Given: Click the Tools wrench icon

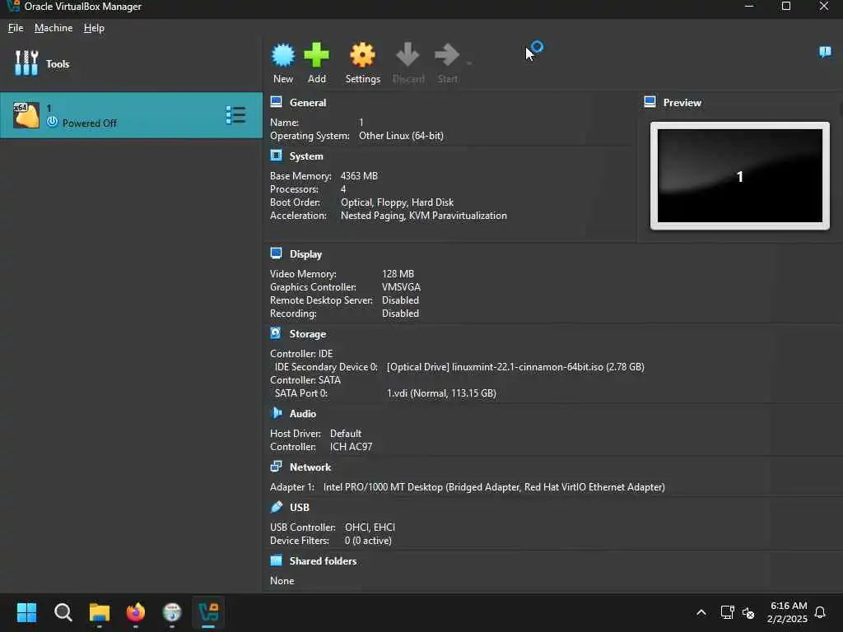Looking at the screenshot, I should 26,63.
